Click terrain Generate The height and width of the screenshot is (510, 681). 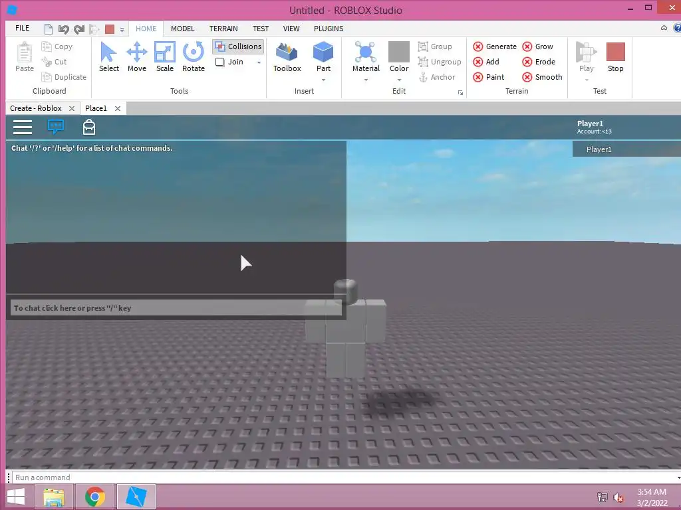[x=495, y=46]
